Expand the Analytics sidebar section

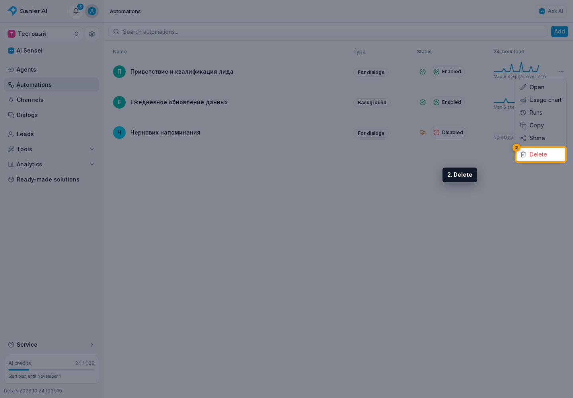point(52,164)
